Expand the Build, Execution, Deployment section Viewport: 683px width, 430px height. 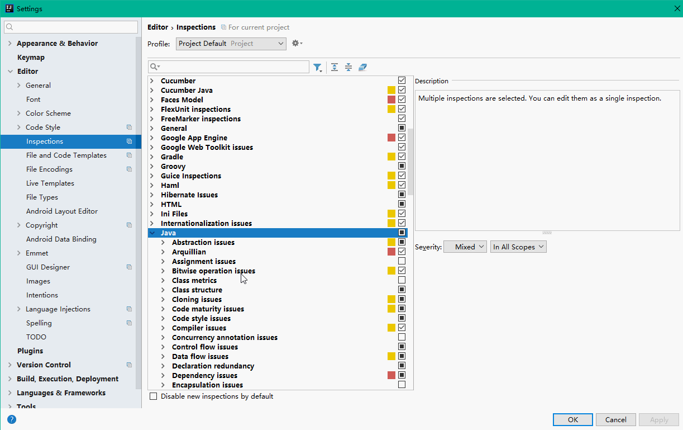pyautogui.click(x=10, y=379)
